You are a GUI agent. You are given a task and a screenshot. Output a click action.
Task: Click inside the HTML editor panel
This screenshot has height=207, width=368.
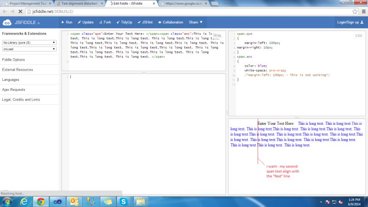(x=144, y=50)
